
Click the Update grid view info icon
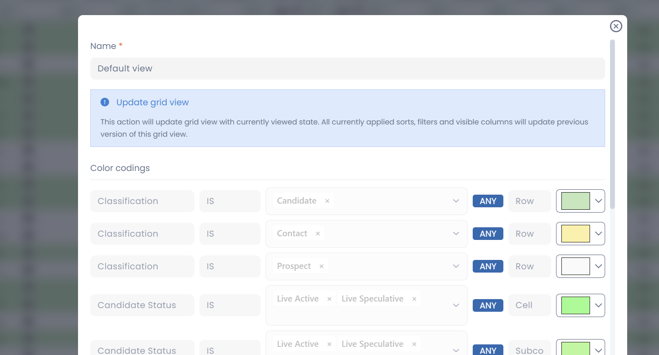pyautogui.click(x=105, y=102)
